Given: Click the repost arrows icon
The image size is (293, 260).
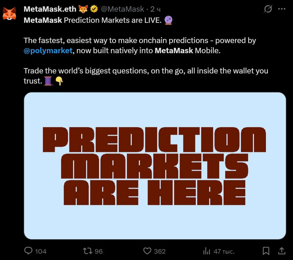Looking at the screenshot, I should 88,251.
